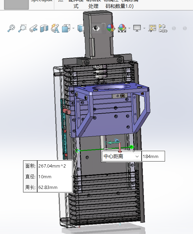Click the Apply Scene icon
This screenshot has height=234, width=193.
pos(122,28)
